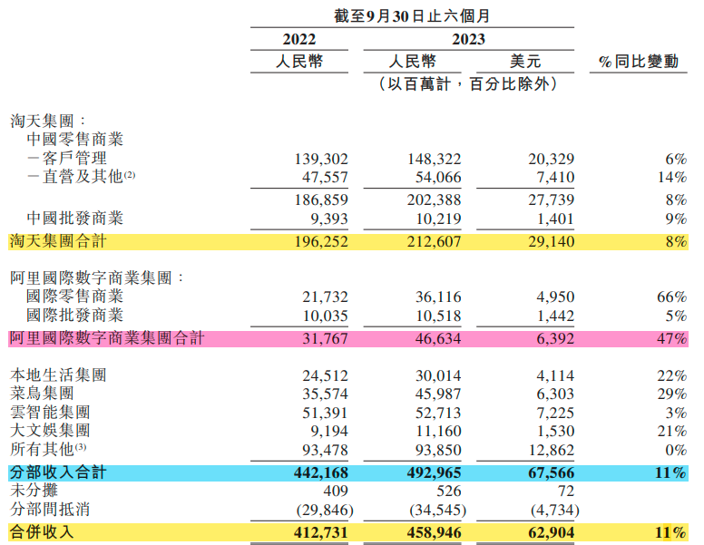The height and width of the screenshot is (545, 704).
Task: Click the 14% change value
Action: 672,178
